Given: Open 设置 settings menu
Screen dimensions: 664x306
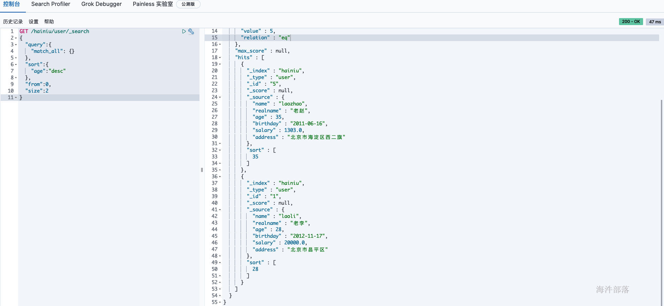Looking at the screenshot, I should [x=33, y=22].
